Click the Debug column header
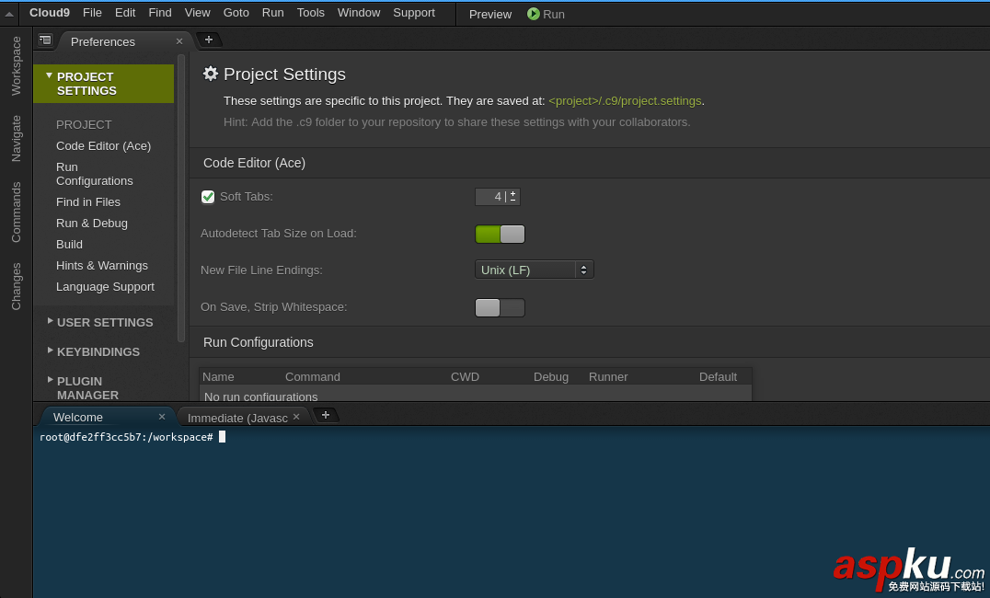The width and height of the screenshot is (990, 598). (x=550, y=376)
